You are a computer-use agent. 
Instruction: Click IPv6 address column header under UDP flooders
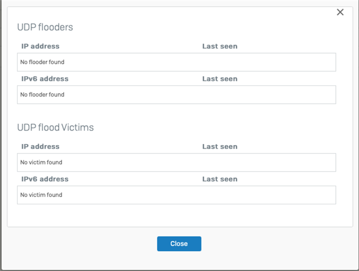click(45, 79)
